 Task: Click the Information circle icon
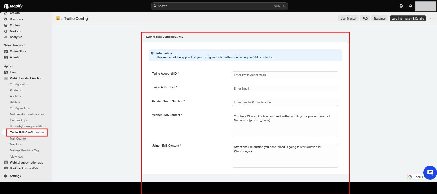pyautogui.click(x=153, y=53)
